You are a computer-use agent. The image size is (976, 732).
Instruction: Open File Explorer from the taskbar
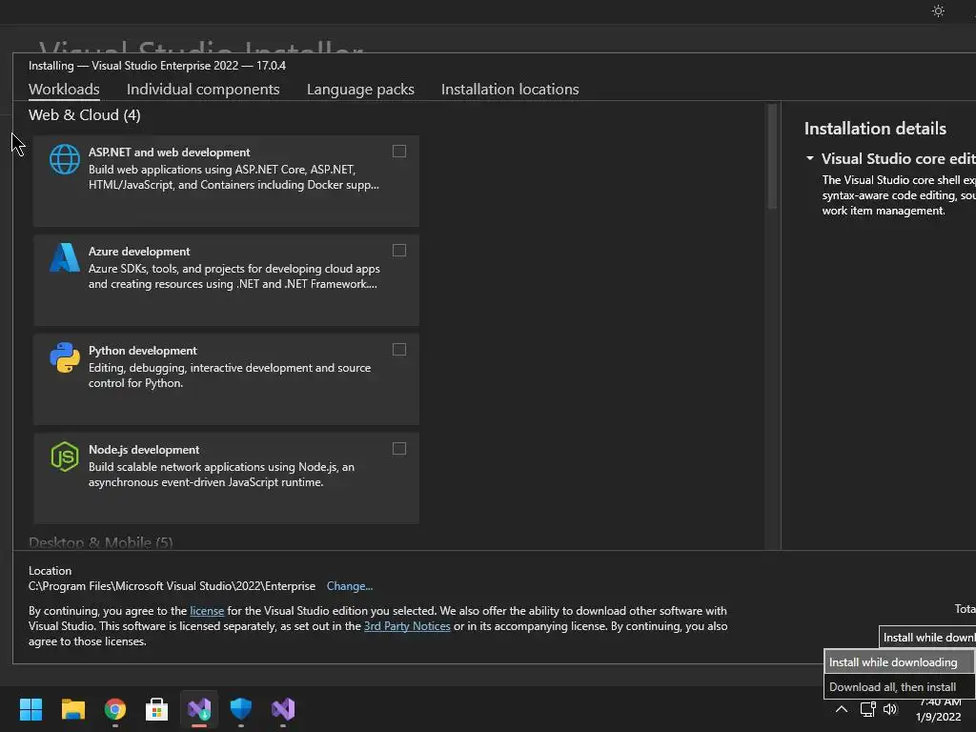tap(72, 709)
